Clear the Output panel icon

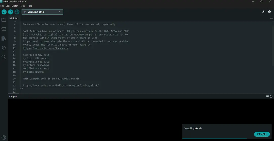[x=268, y=96]
